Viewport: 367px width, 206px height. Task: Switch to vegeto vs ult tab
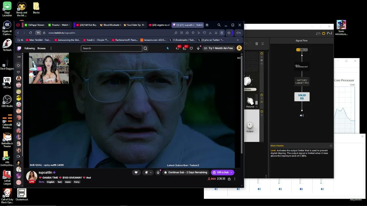tap(159, 25)
